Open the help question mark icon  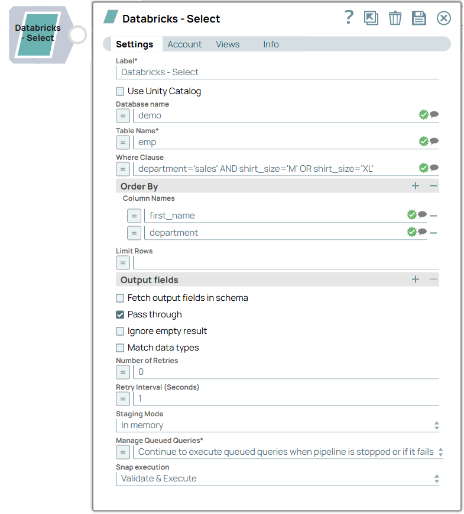pyautogui.click(x=349, y=18)
